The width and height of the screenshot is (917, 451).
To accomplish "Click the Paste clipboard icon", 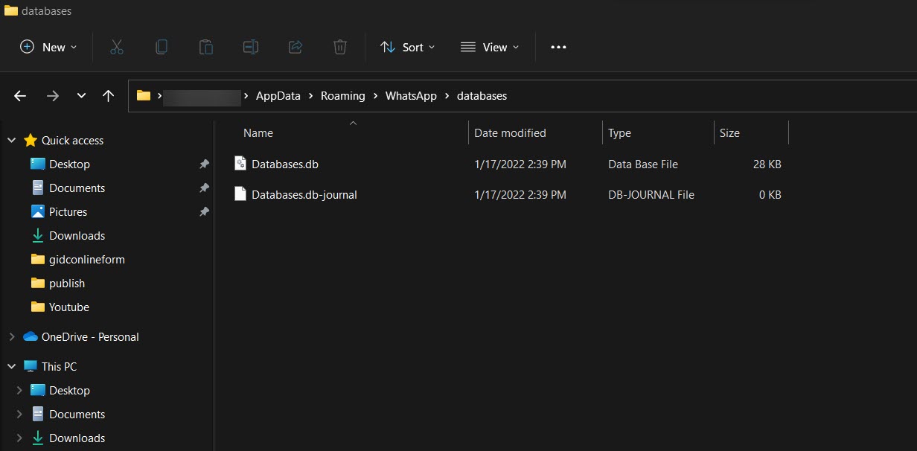I will click(x=206, y=47).
